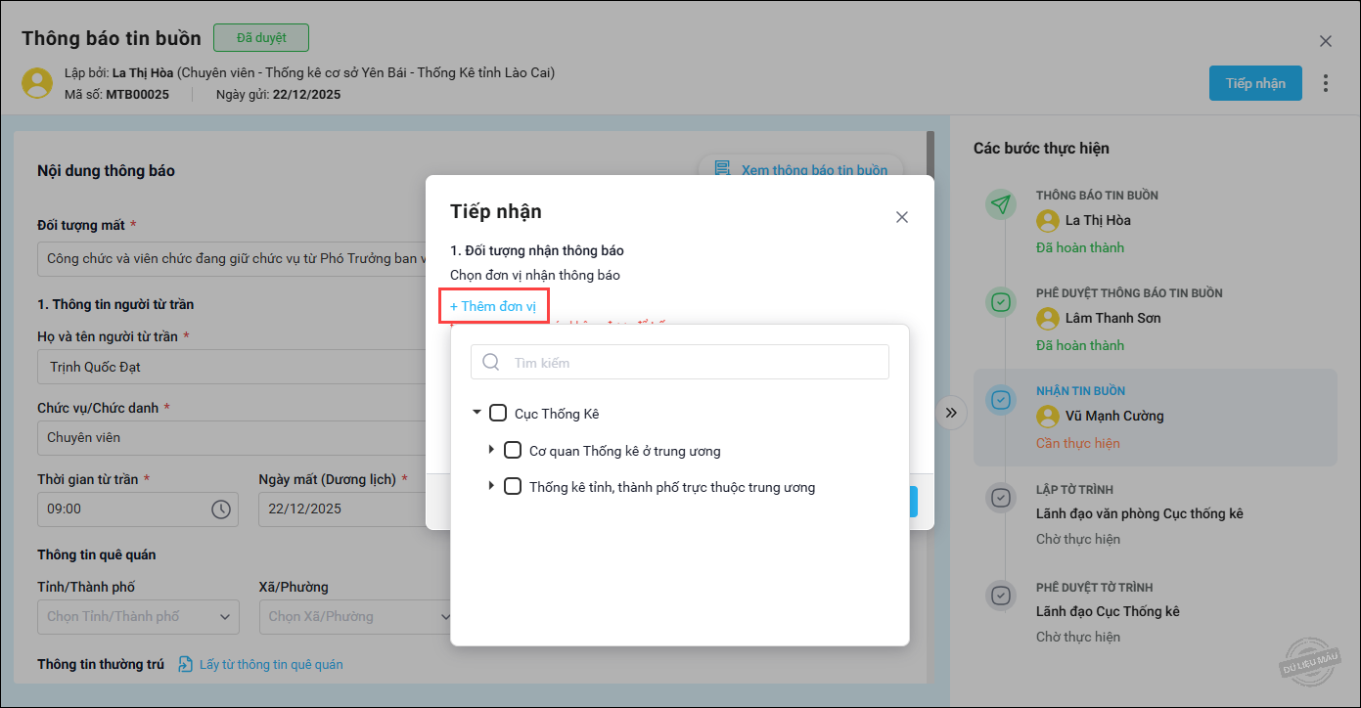This screenshot has width=1361, height=708.
Task: Click Lấy từ thông tin quê quán link
Action: pos(270,664)
